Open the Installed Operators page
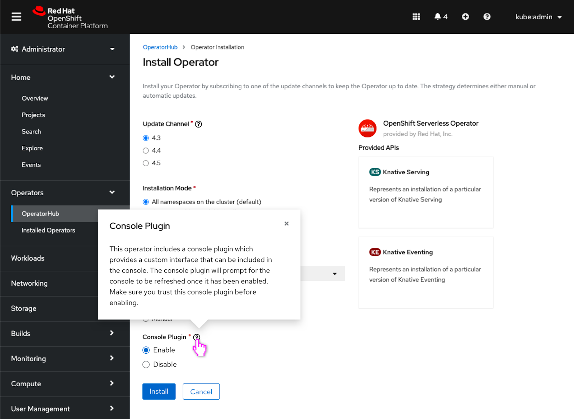 click(x=48, y=230)
